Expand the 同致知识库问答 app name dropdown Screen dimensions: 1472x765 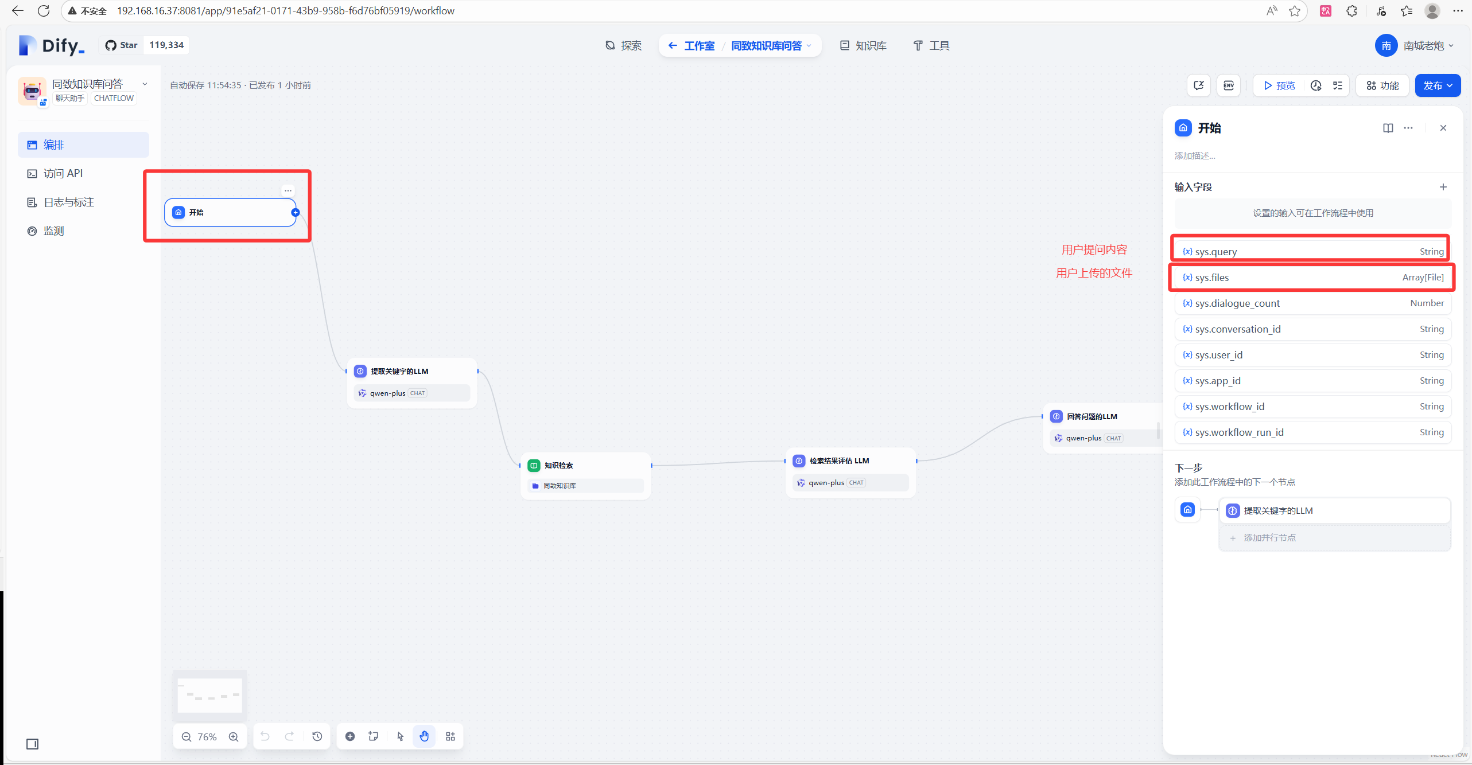tap(145, 84)
